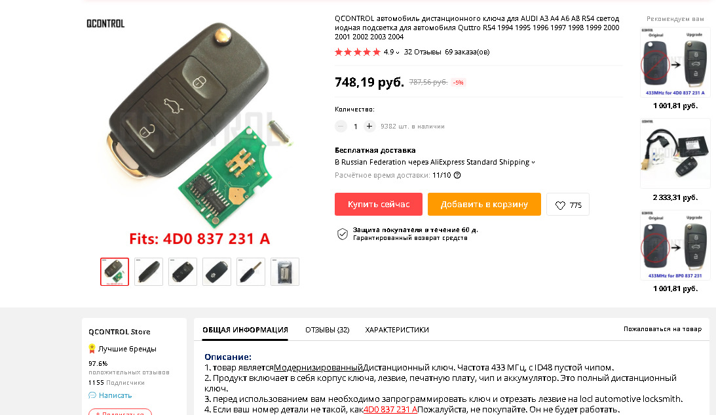The height and width of the screenshot is (415, 716).
Task: Click the Пожаловаться на товар link
Action: tap(662, 328)
